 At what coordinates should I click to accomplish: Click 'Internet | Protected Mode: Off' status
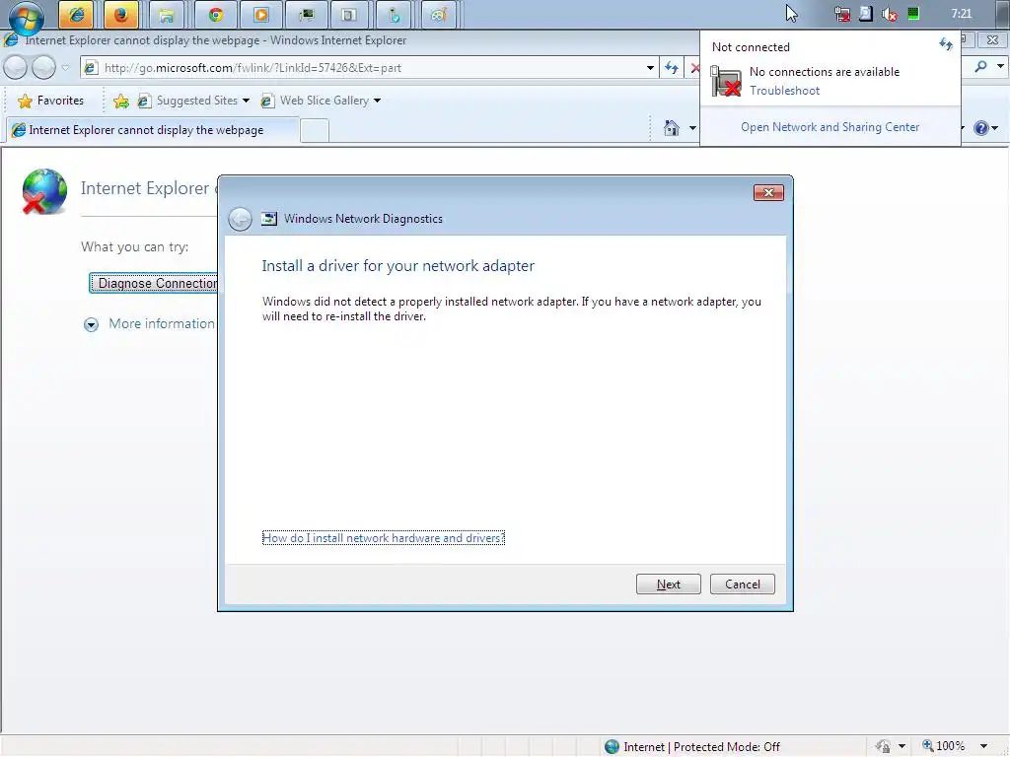pos(693,747)
